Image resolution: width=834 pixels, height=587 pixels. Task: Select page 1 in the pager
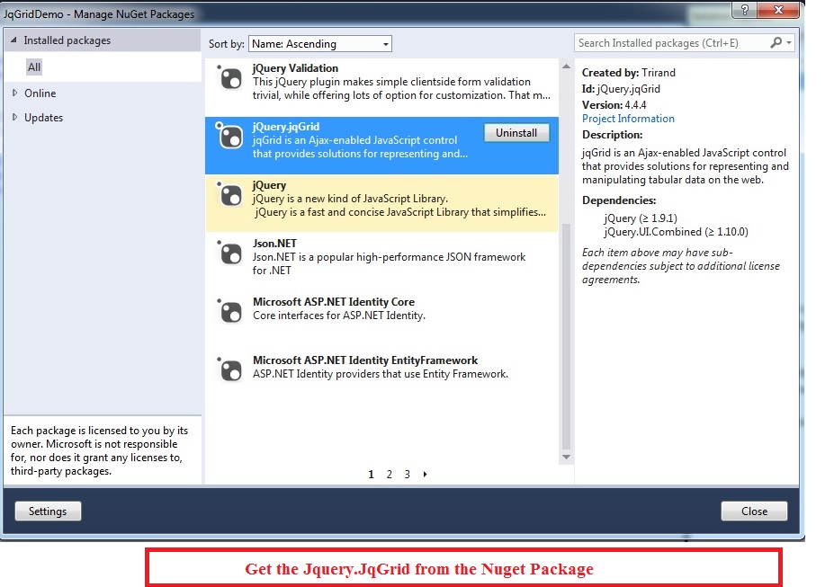click(x=372, y=475)
